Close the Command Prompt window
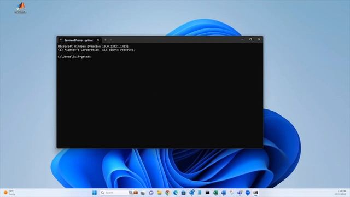 click(259, 39)
